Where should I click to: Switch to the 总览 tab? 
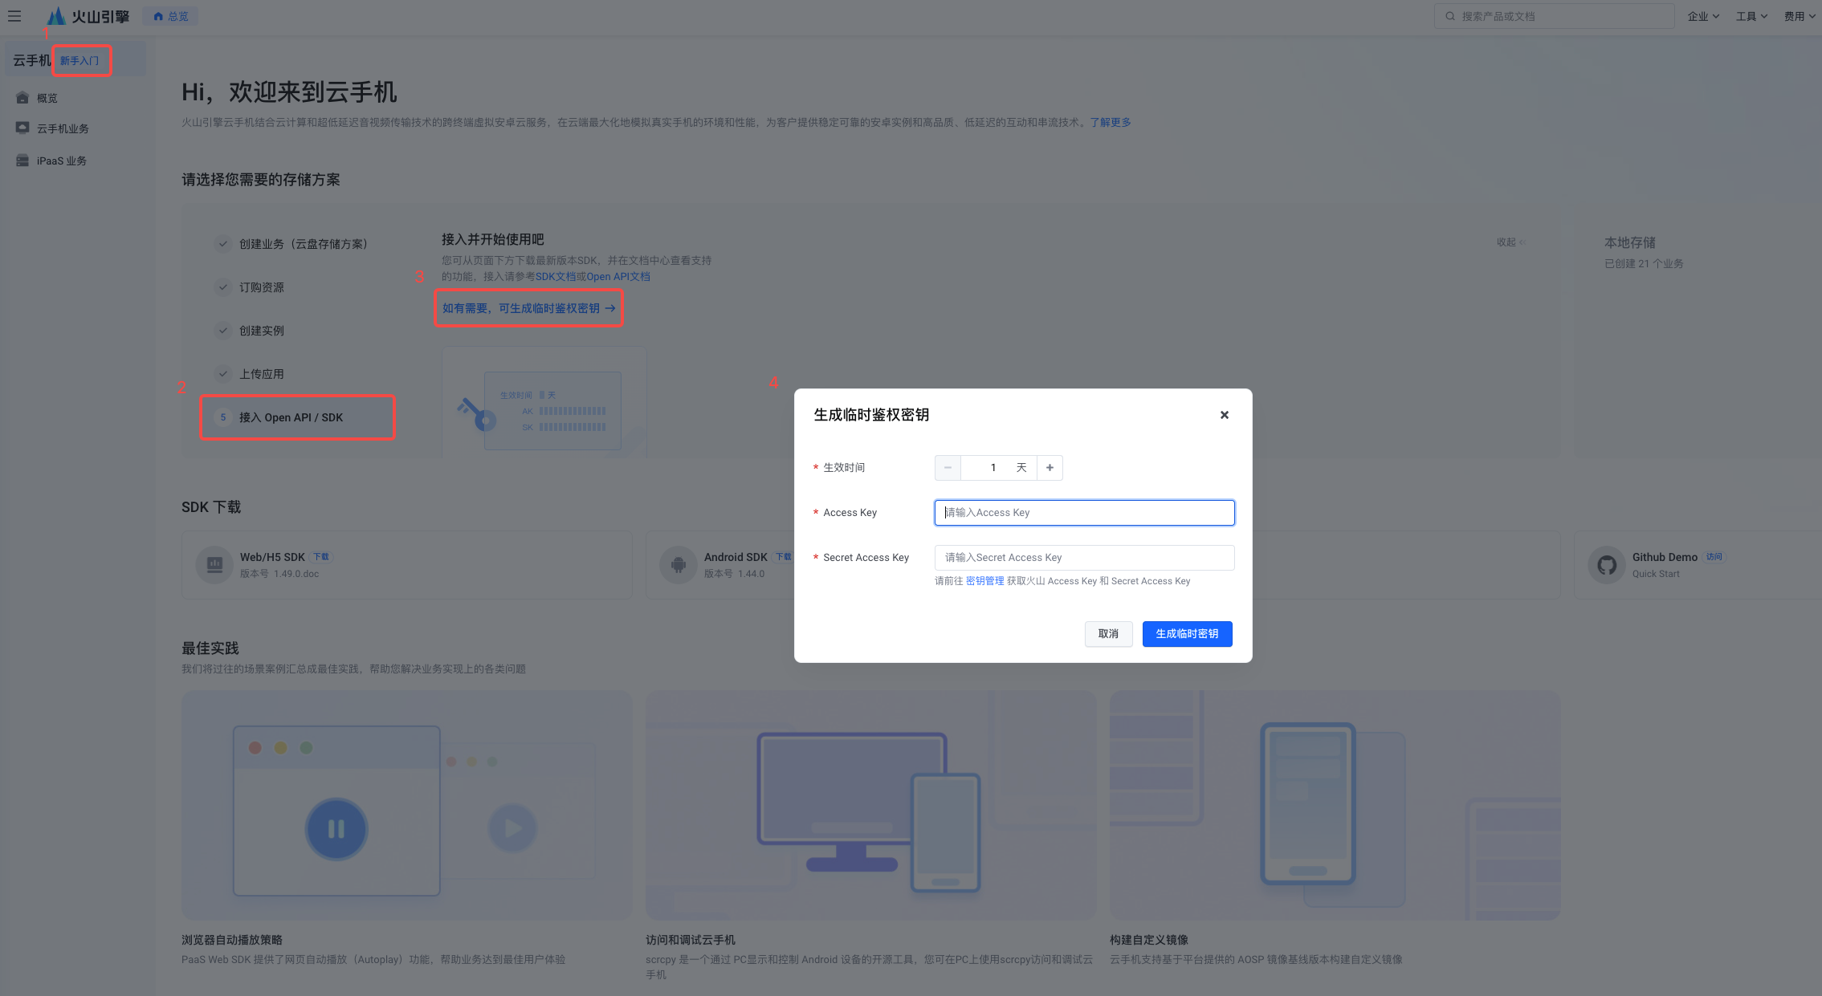coord(171,16)
